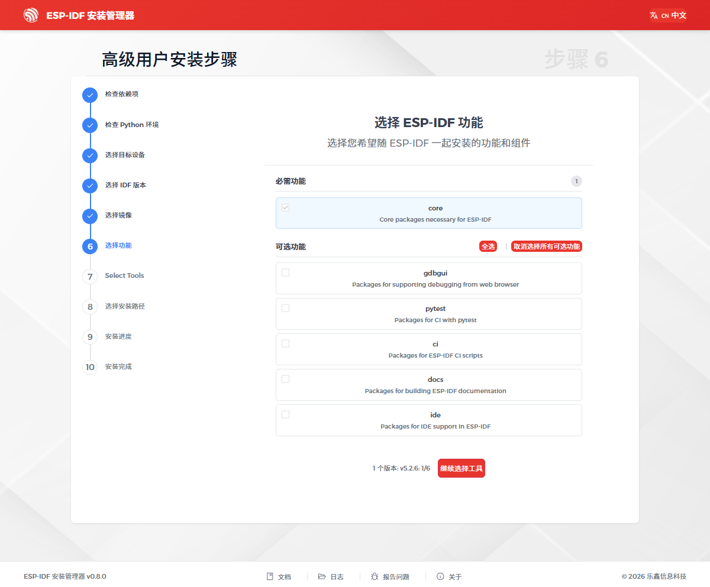The width and height of the screenshot is (710, 587).
Task: Click the 全选 select all button
Action: point(488,247)
